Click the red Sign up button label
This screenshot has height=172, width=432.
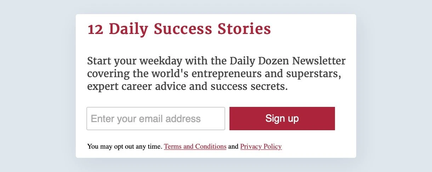282,119
